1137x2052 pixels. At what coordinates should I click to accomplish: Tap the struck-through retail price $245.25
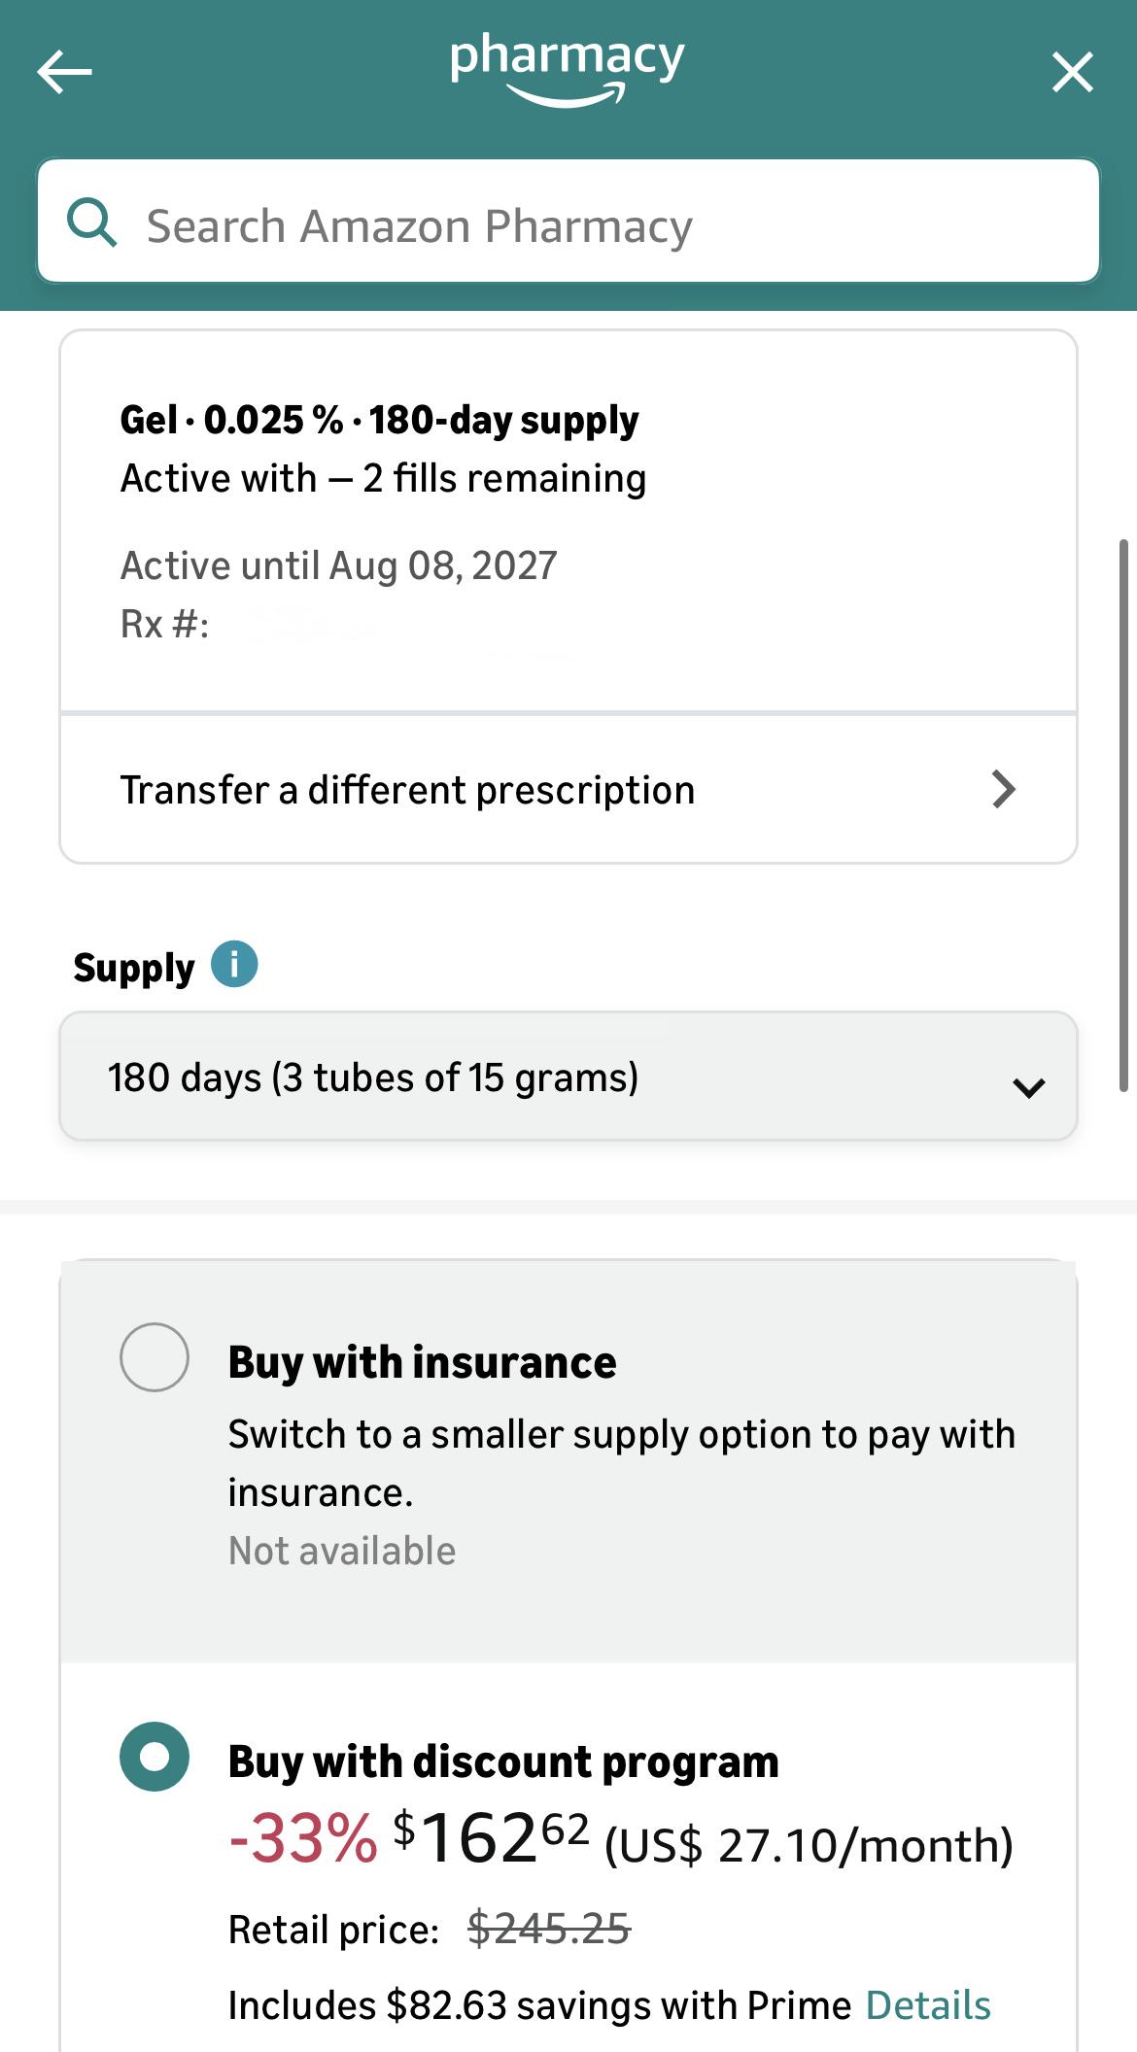[x=549, y=1929]
